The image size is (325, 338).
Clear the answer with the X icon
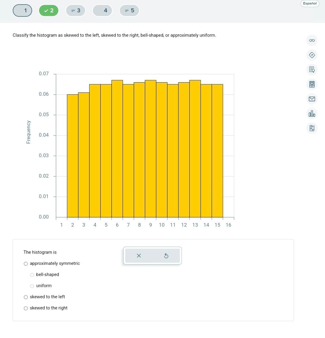[139, 256]
